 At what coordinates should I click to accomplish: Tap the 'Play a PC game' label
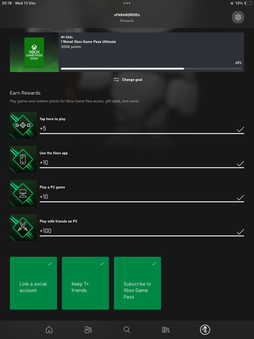[x=52, y=187]
